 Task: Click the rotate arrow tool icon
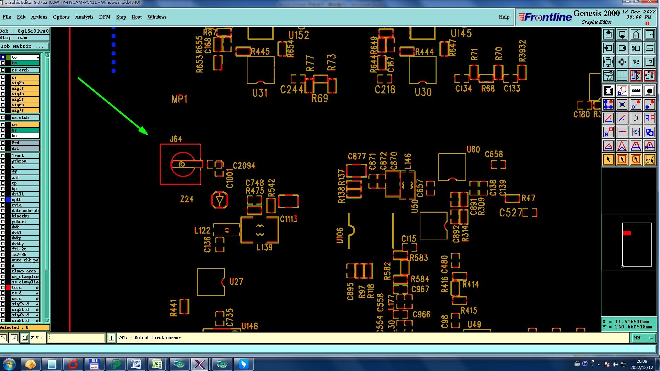pos(636,119)
